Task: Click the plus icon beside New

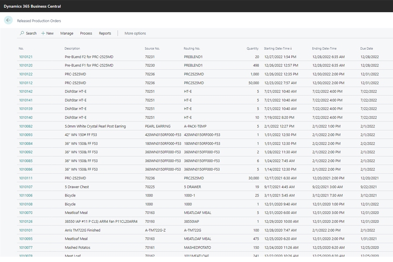Action: coord(43,33)
